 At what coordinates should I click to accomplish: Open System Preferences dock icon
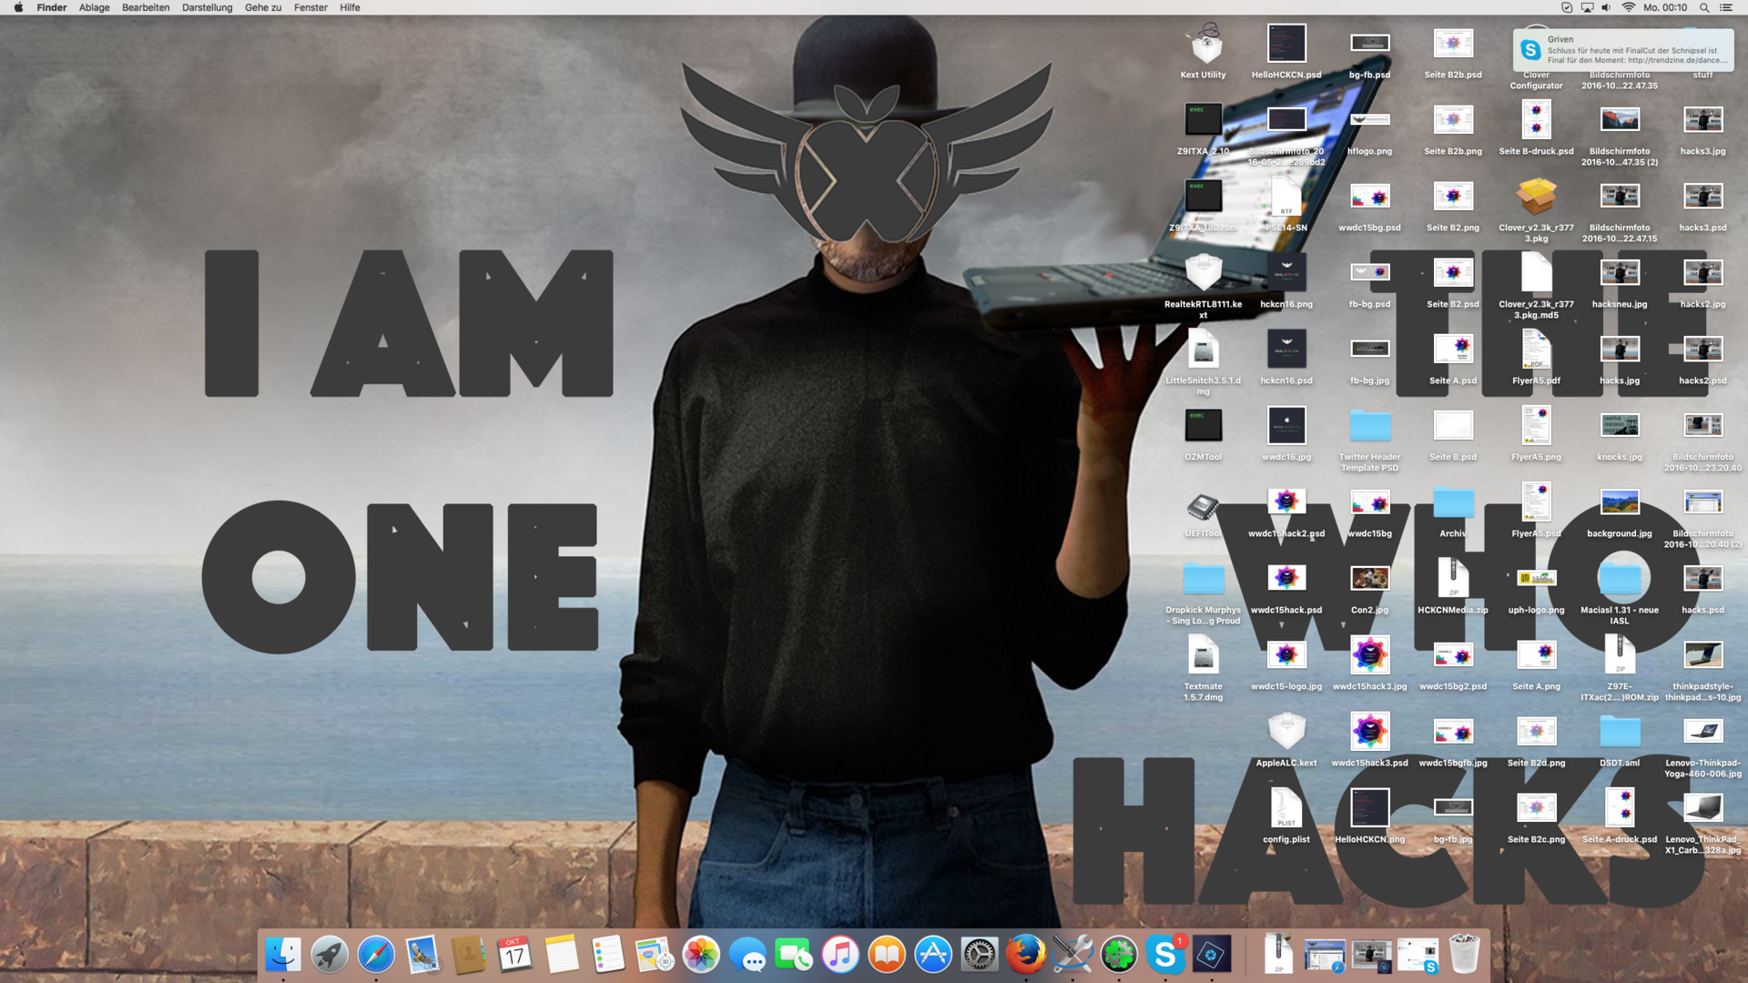[980, 954]
